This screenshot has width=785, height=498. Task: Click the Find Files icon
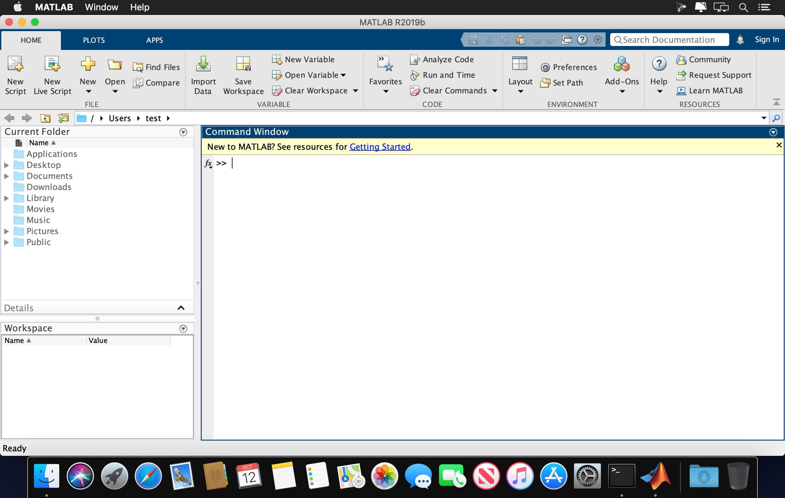click(x=138, y=67)
